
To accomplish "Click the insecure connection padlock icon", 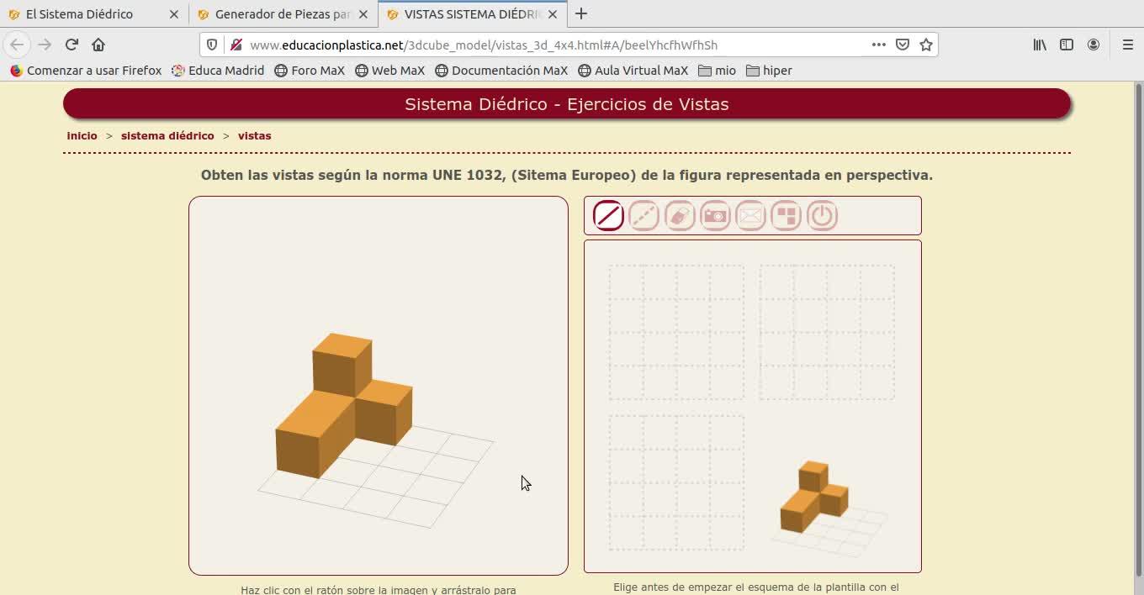I will [236, 45].
